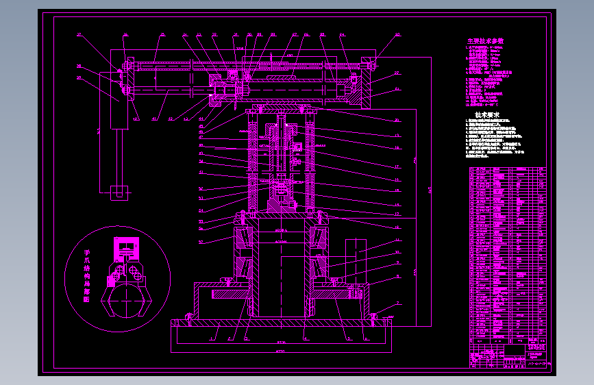Click the parts list table

508,255
